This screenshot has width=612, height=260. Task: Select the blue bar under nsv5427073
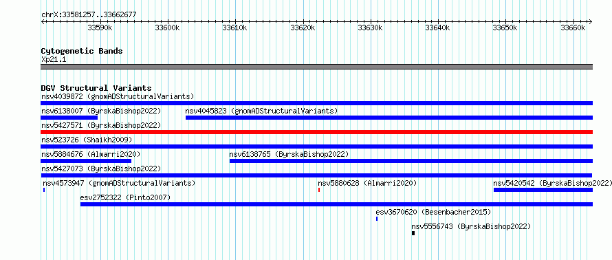tap(316, 175)
